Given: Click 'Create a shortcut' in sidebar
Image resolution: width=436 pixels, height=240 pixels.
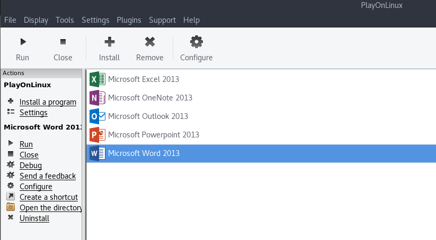Looking at the screenshot, I should point(48,197).
